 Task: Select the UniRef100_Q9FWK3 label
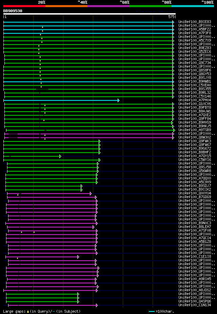195,141
